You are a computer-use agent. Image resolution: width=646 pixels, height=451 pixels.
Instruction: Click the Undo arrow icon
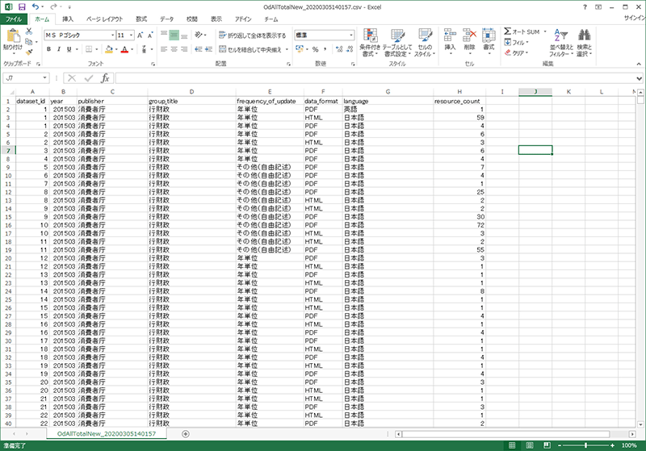36,7
